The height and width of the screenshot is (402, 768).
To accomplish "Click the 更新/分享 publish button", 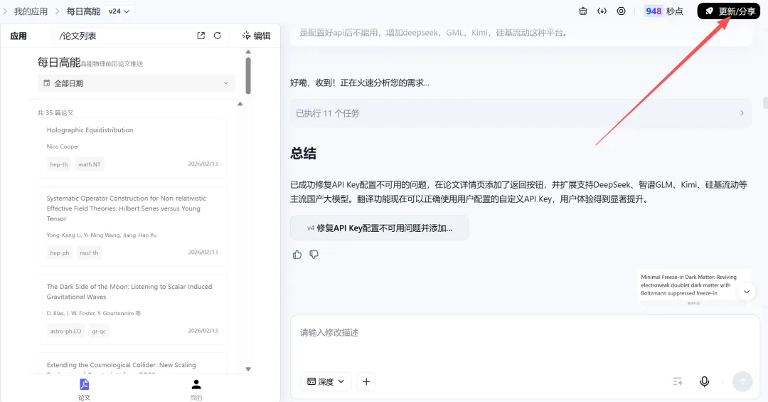I will (728, 11).
